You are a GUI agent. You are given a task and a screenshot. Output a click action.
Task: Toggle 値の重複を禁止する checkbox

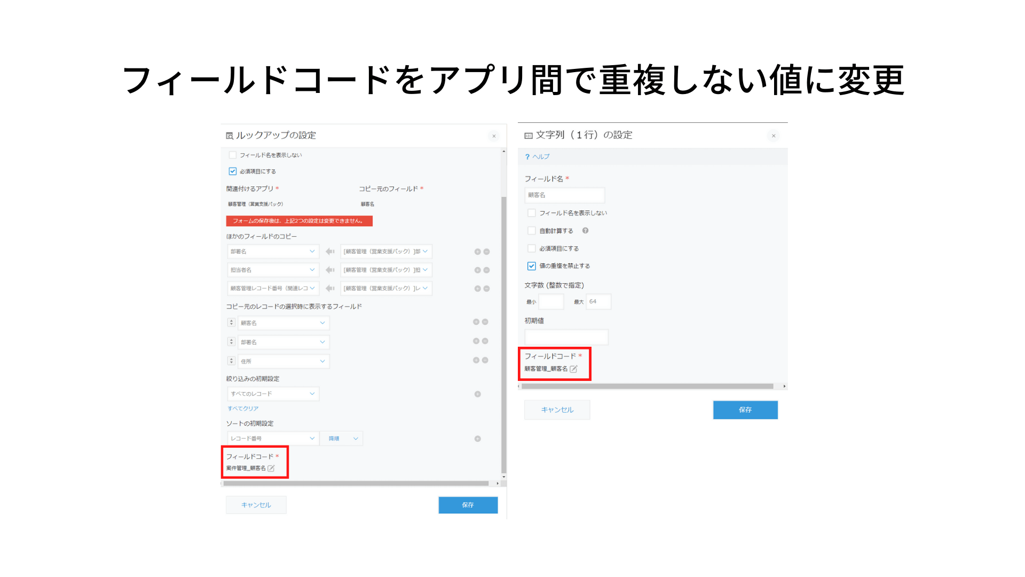click(x=532, y=266)
